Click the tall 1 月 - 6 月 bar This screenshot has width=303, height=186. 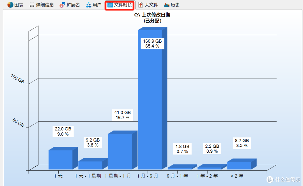click(152, 98)
